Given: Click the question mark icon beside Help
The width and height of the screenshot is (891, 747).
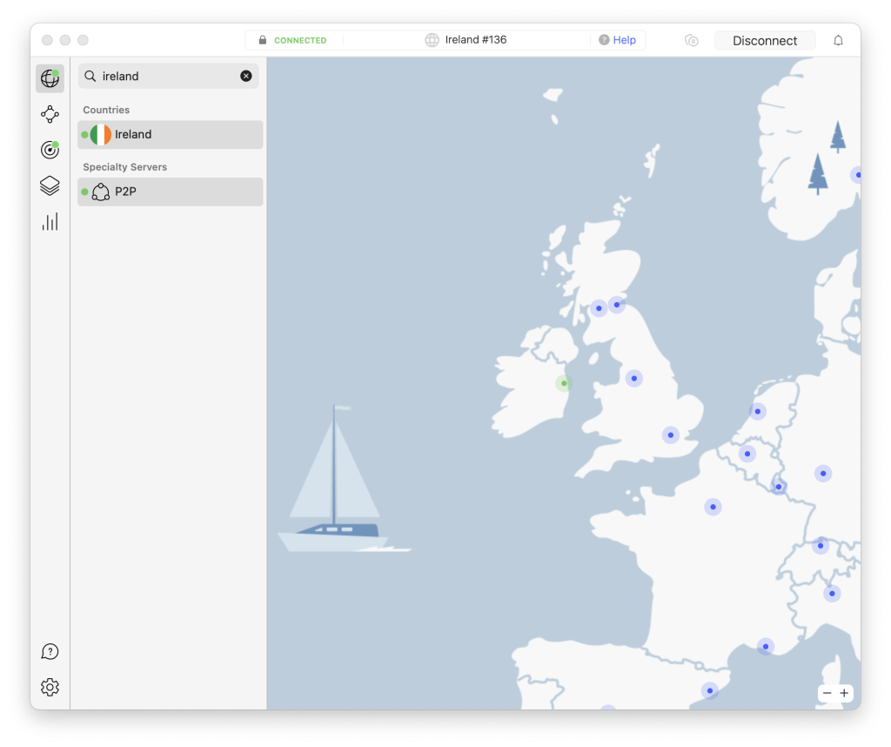Looking at the screenshot, I should tap(604, 40).
